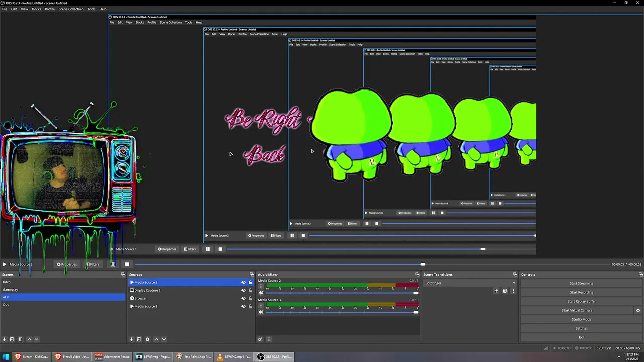Select the Gameplay scene
The width and height of the screenshot is (644, 362).
(x=62, y=290)
